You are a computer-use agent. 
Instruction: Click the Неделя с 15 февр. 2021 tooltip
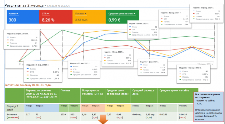[x=193, y=74]
